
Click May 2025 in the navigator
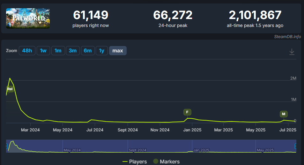click(x=265, y=150)
